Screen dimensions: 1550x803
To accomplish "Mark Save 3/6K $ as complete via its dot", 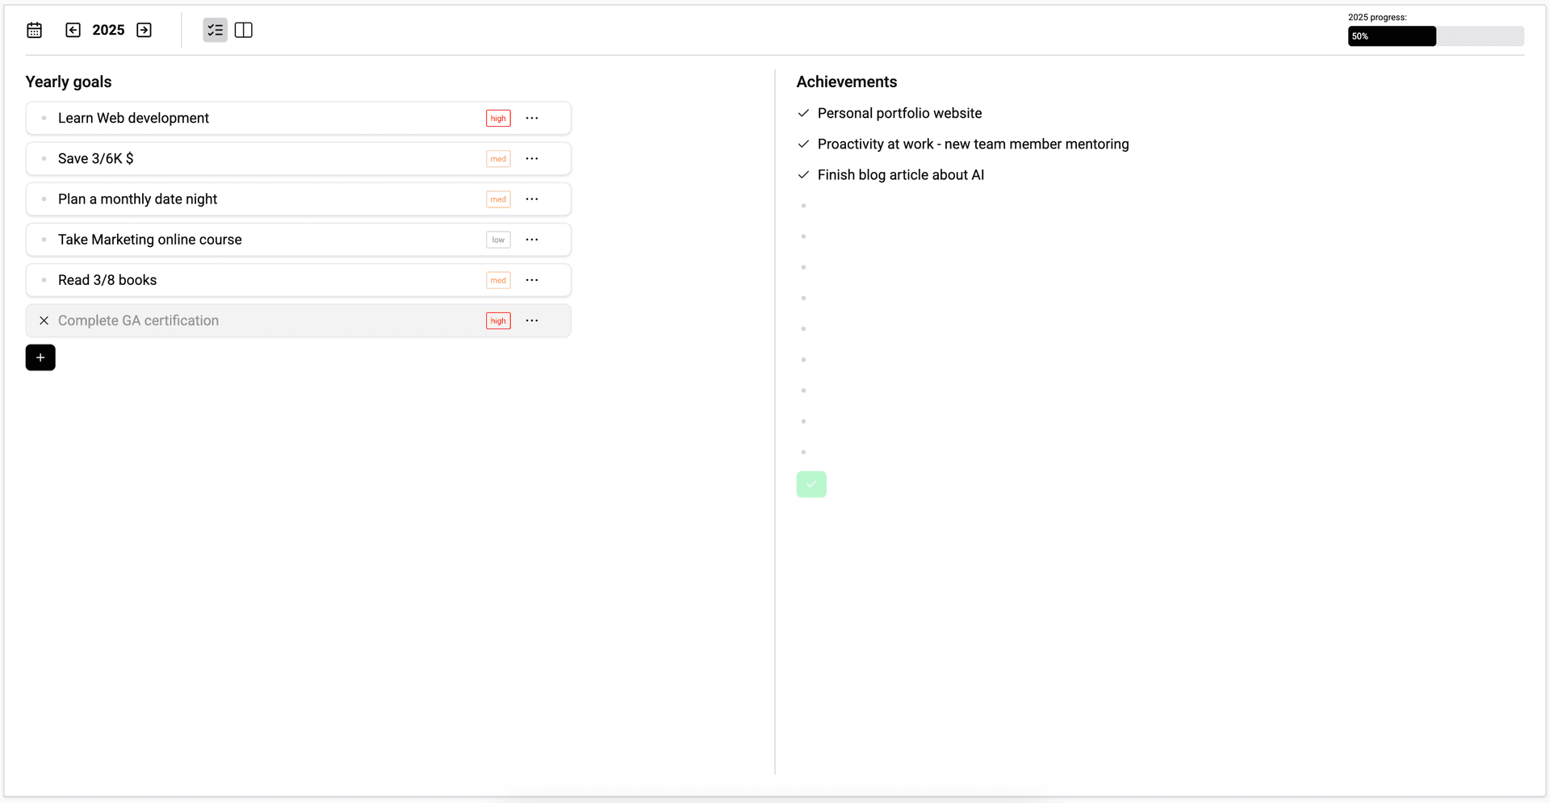I will point(44,158).
